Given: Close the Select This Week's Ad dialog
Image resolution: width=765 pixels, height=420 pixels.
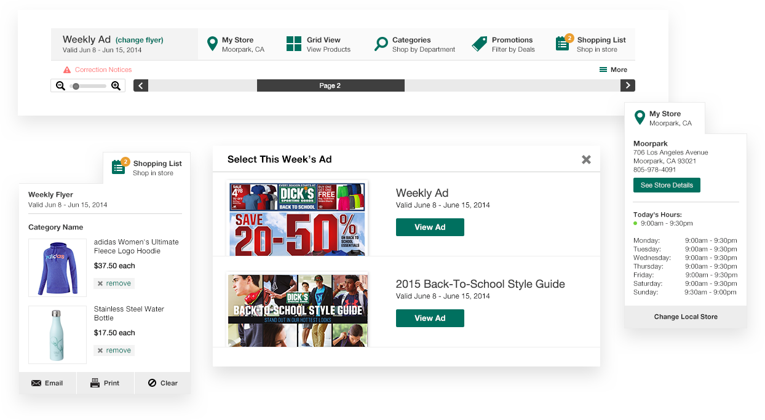Looking at the screenshot, I should pos(586,160).
